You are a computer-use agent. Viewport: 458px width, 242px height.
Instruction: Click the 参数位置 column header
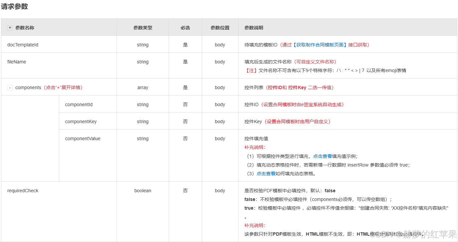pos(220,28)
